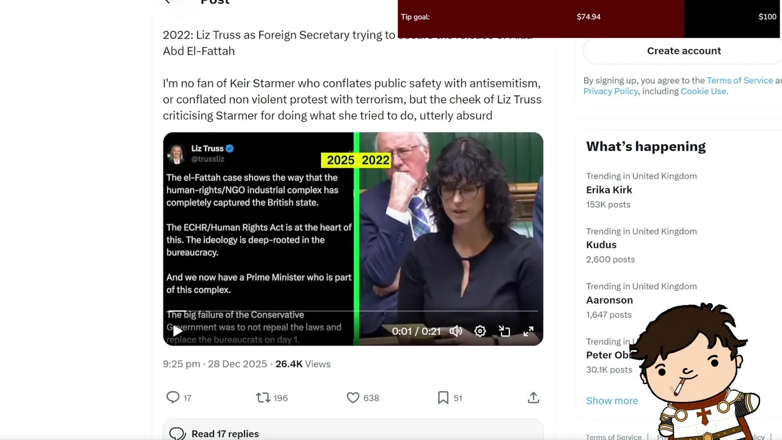Open video settings gear icon
Screen dimensions: 782x440
click(x=480, y=331)
